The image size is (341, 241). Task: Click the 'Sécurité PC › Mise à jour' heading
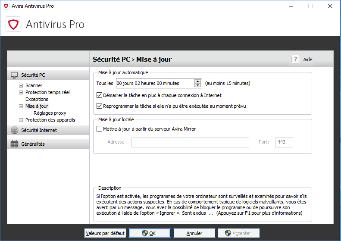tap(132, 59)
